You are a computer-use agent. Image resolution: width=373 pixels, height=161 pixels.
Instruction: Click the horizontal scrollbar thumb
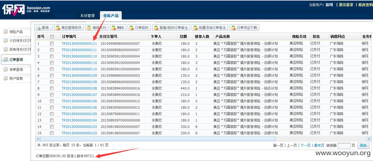[x=158, y=139]
